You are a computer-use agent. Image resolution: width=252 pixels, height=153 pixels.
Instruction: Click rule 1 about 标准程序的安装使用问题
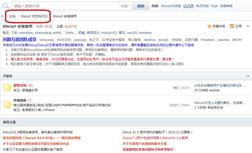point(85,50)
